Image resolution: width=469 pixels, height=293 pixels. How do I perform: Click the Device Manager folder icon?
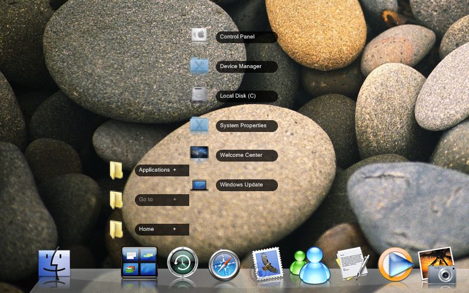click(x=199, y=66)
